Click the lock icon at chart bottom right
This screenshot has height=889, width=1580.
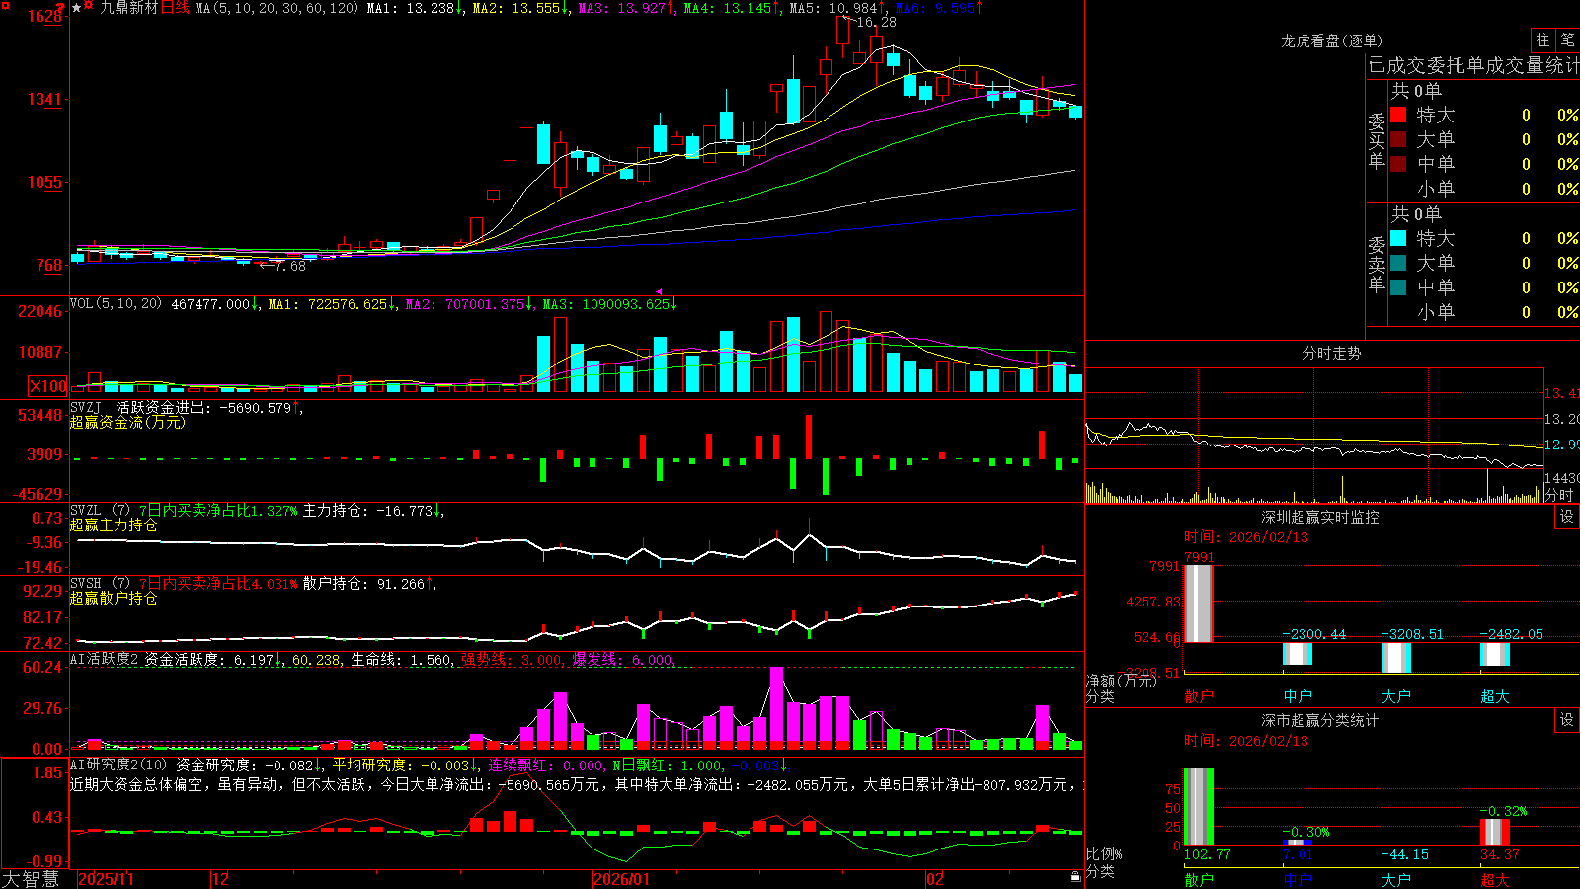pyautogui.click(x=1076, y=877)
